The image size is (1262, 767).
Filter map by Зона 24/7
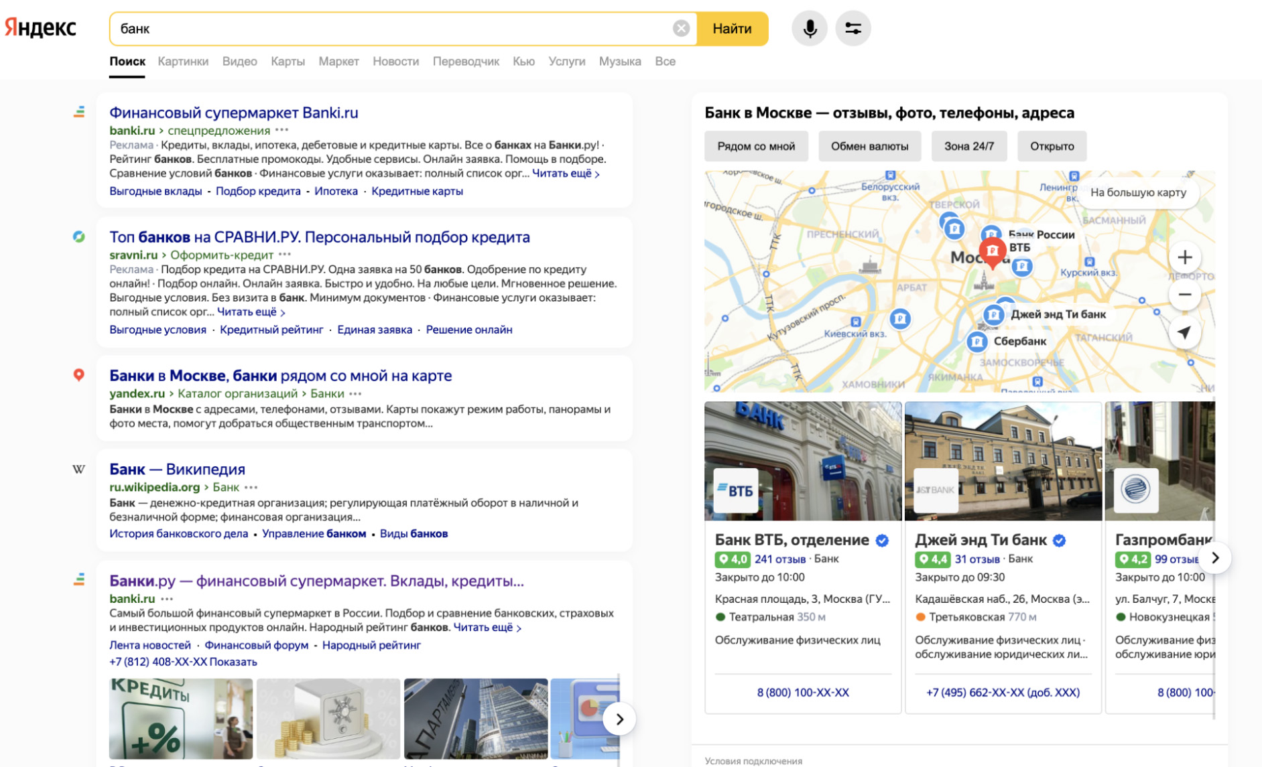[969, 146]
